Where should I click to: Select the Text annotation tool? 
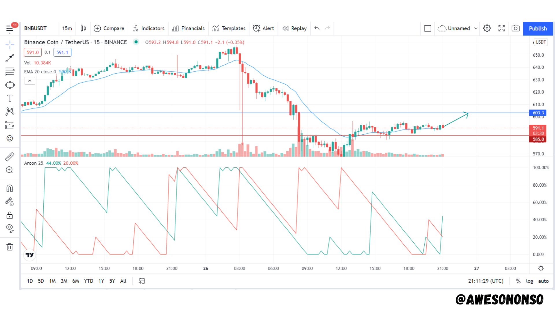tap(10, 98)
